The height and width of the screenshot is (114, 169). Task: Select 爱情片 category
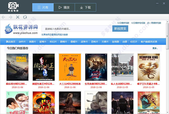tap(43, 42)
